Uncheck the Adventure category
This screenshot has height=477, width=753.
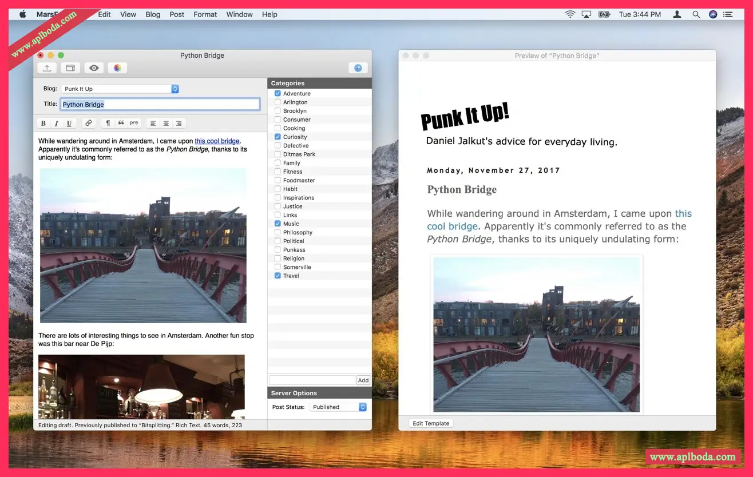[278, 94]
